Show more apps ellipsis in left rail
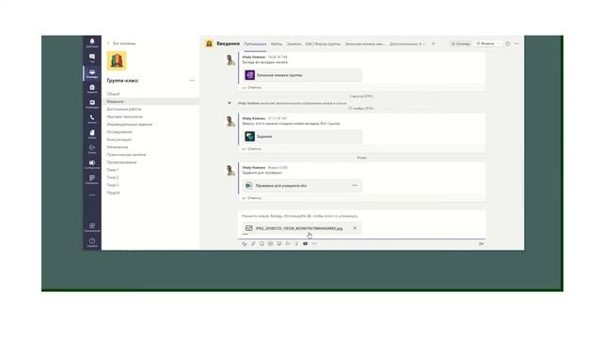The height and width of the screenshot is (338, 602). 92,194
